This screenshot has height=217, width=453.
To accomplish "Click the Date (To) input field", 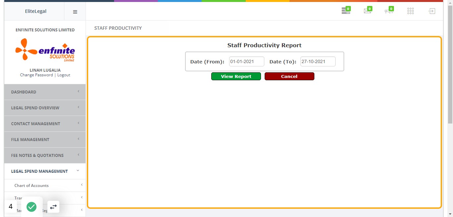I will (318, 61).
